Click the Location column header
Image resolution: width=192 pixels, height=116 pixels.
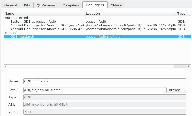[x=131, y=13]
